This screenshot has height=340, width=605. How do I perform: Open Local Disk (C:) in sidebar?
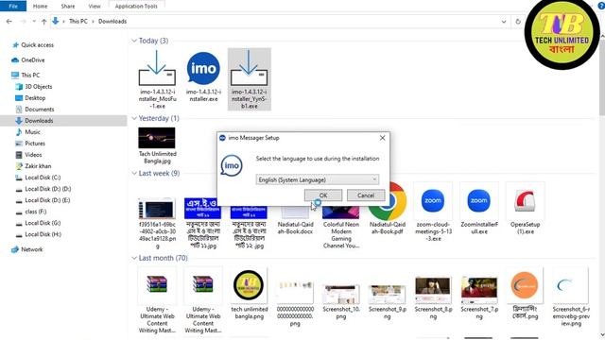(43, 178)
